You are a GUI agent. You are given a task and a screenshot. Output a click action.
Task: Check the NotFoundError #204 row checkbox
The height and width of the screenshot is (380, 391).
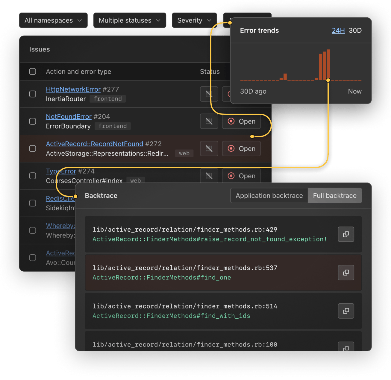(33, 121)
